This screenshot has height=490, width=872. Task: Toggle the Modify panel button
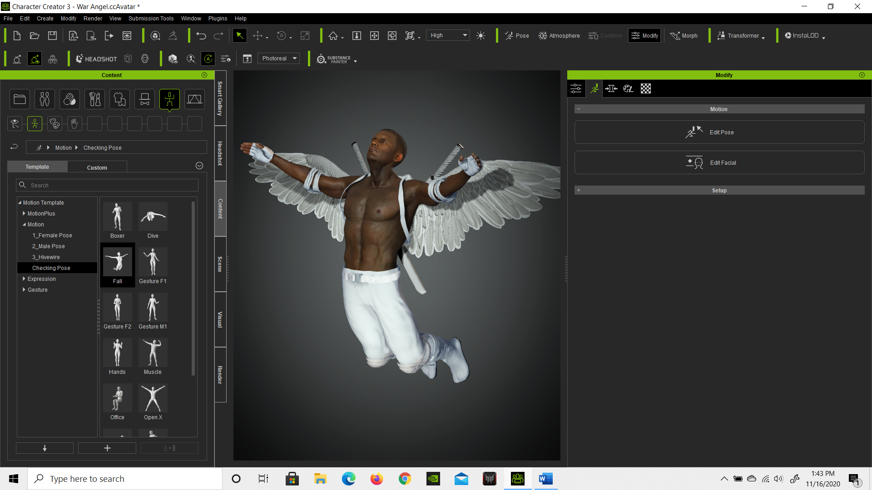[x=644, y=36]
